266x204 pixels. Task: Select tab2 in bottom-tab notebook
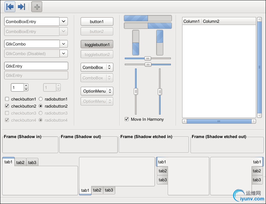97,190
